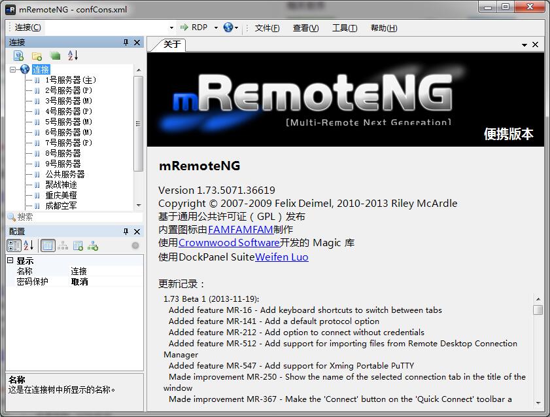
Task: Select 6号服务器(M) in the connection tree
Action: click(69, 133)
